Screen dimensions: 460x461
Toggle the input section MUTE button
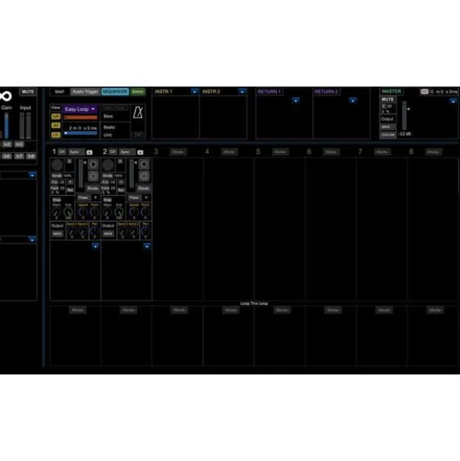coord(28,92)
